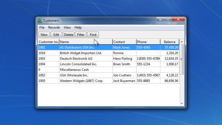Image resolution: width=222 pixels, height=125 pixels.
Task: Open the View menu
Action: point(67,27)
